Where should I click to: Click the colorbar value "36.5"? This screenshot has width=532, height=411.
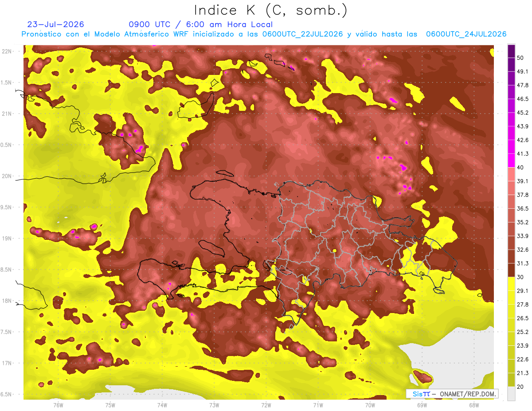coord(523,208)
